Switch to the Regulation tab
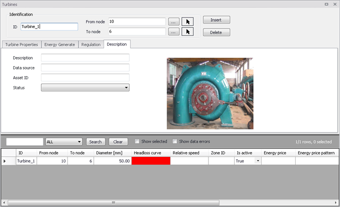340x207 pixels. [91, 45]
